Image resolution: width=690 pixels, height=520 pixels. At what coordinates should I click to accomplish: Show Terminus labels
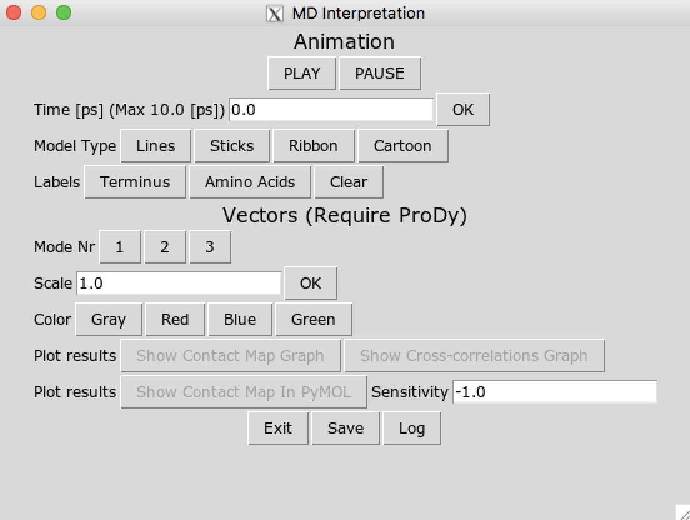135,182
